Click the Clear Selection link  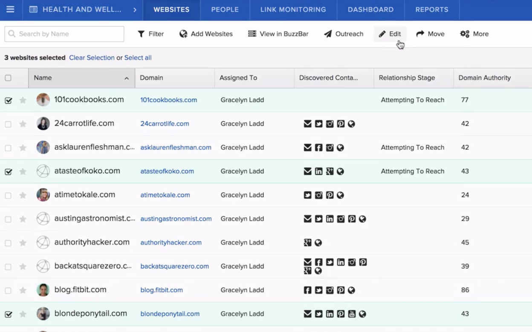[92, 58]
